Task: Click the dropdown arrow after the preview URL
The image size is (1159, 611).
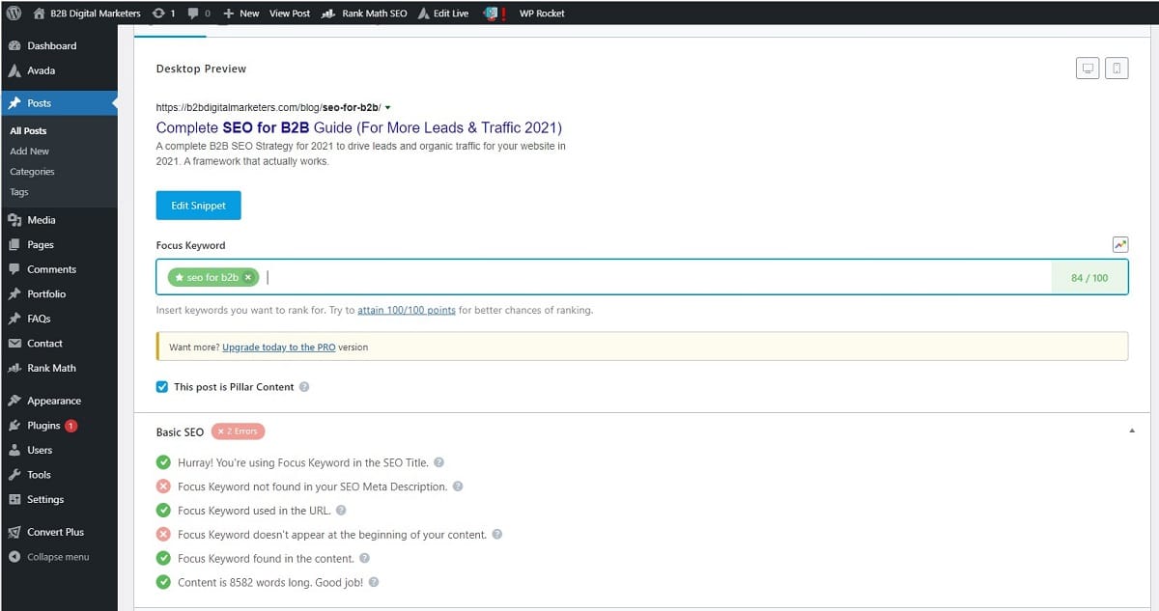Action: tap(388, 108)
